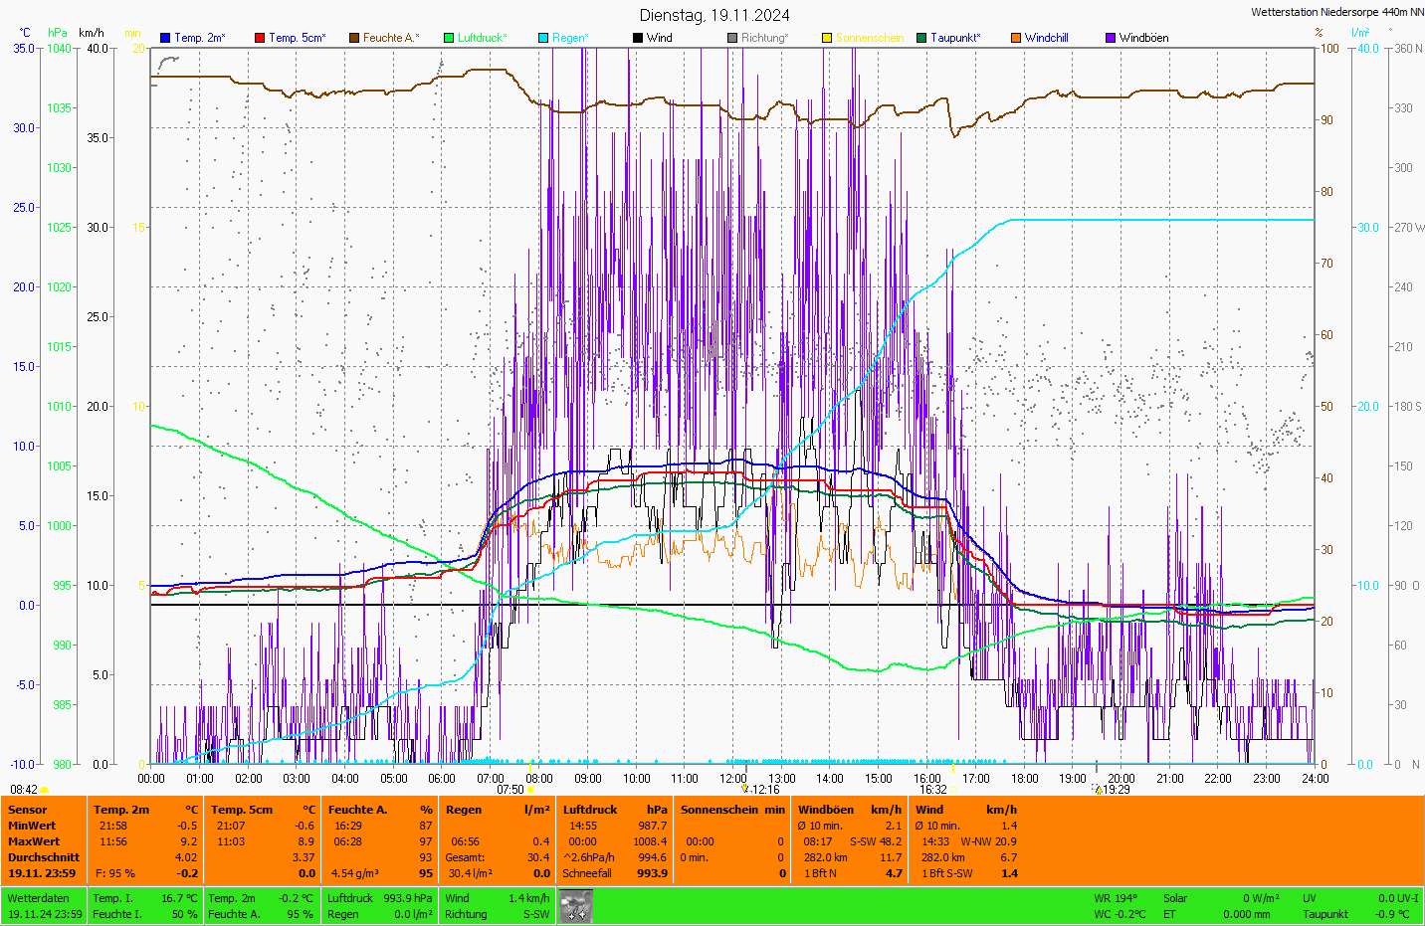The height and width of the screenshot is (926, 1425).
Task: Click the blue Temp. 2m legend square
Action: coord(165,38)
